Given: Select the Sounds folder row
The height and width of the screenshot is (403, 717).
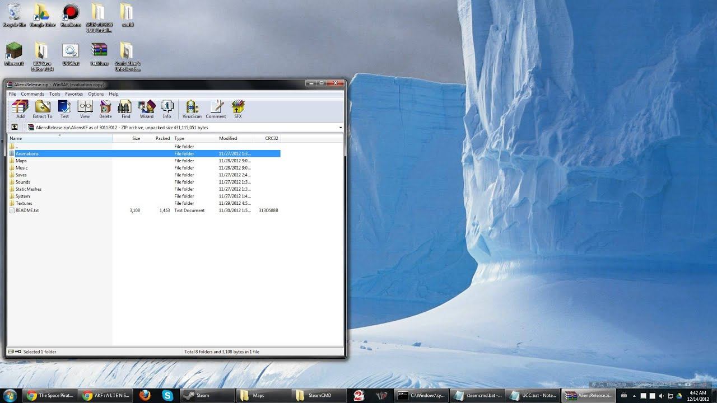Looking at the screenshot, I should 144,182.
